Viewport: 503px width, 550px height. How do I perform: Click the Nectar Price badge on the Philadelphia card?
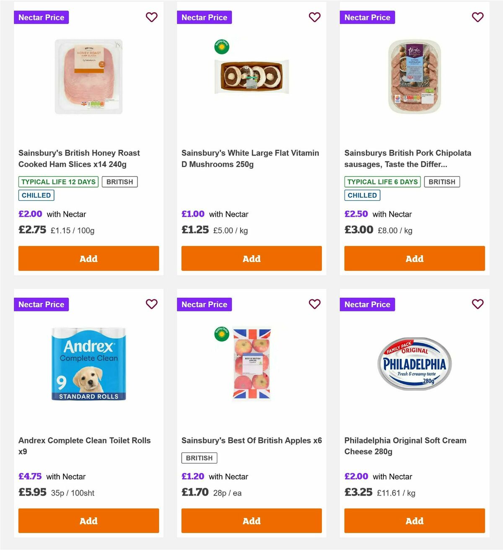[367, 304]
